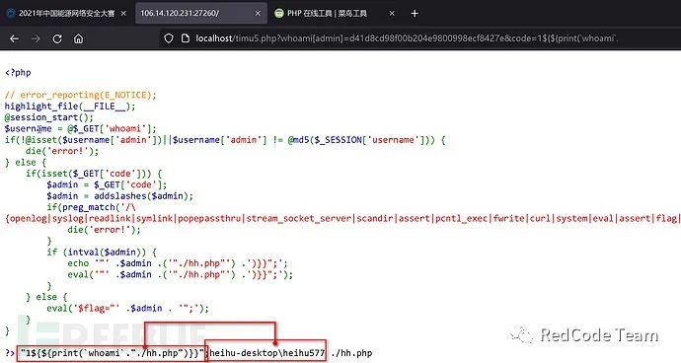This screenshot has width=681, height=363.
Task: Click the forward arrow in the toolbar
Action: click(x=36, y=38)
